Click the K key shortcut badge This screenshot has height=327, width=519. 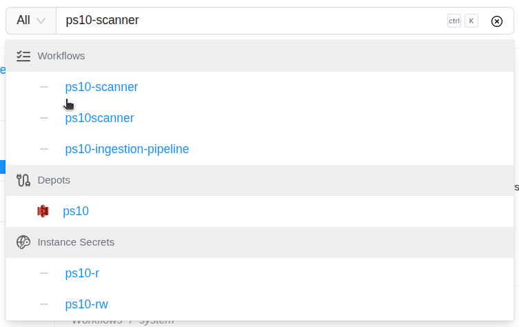coord(471,21)
